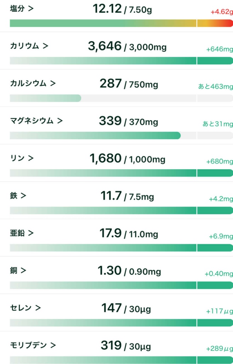
Task: Expand the 亜鉛 row
Action: [x=31, y=233]
